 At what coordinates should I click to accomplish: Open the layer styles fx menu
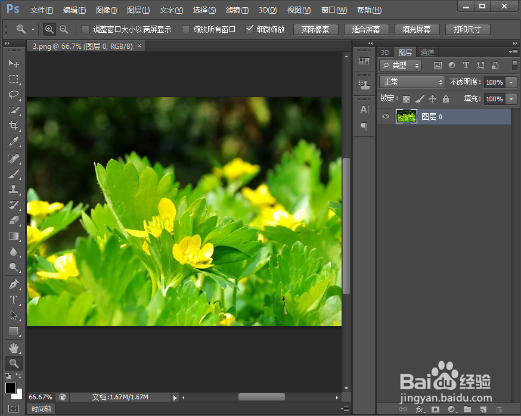419,408
